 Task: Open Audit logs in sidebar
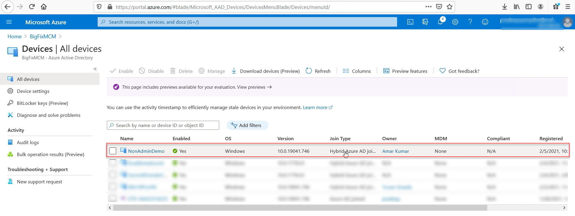[28, 142]
